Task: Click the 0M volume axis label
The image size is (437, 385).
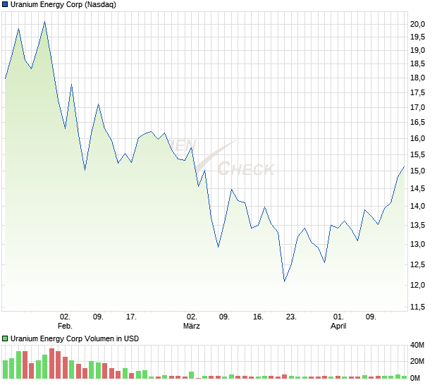Action: pyautogui.click(x=415, y=378)
